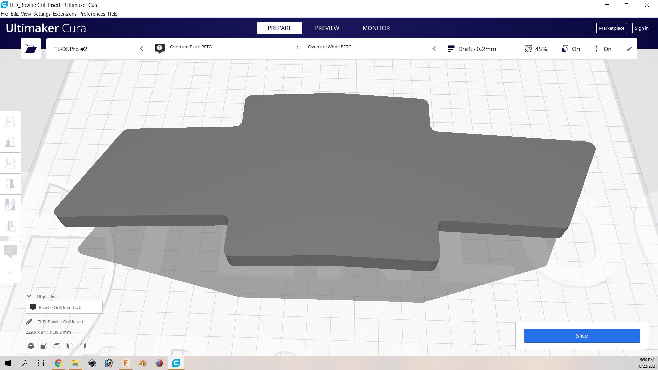Select Bowtie Grill Insert.obj in object list

point(61,307)
